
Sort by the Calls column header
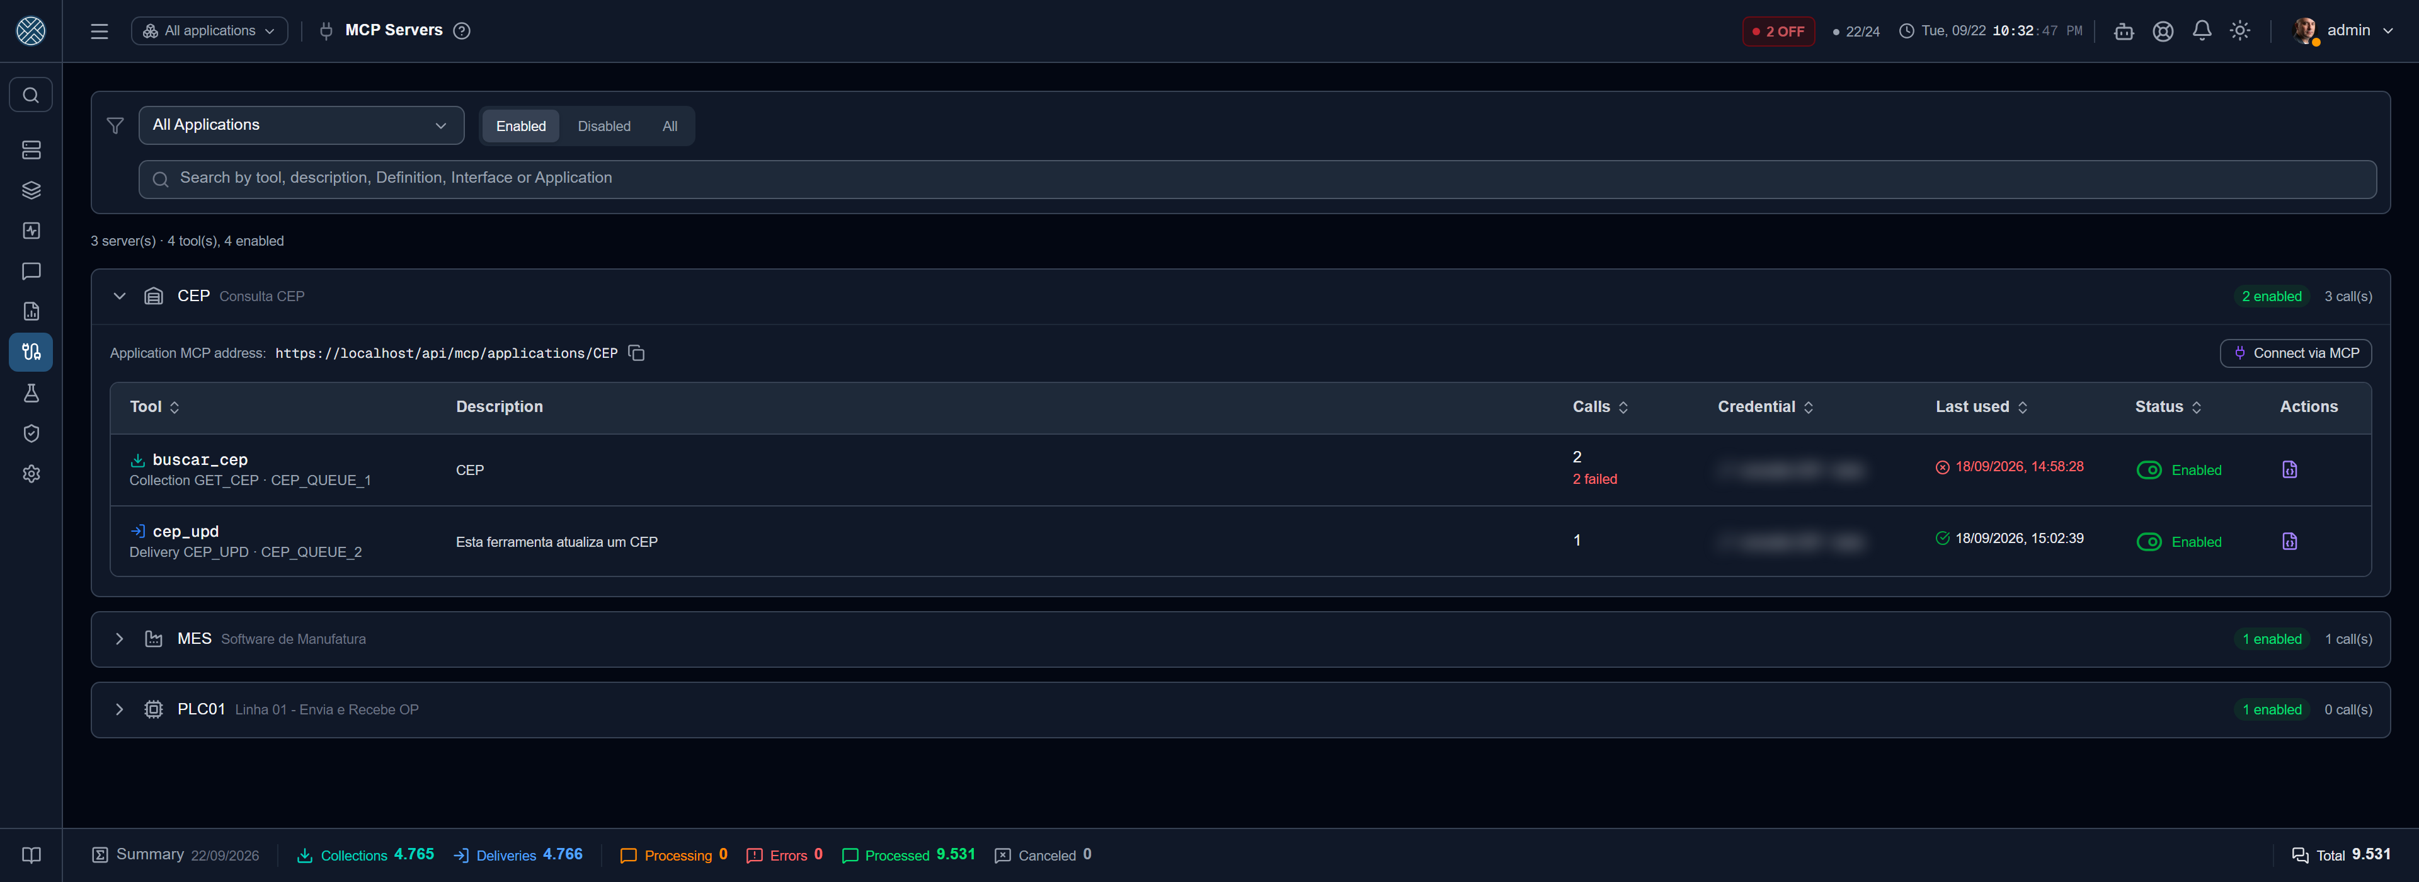(1600, 407)
